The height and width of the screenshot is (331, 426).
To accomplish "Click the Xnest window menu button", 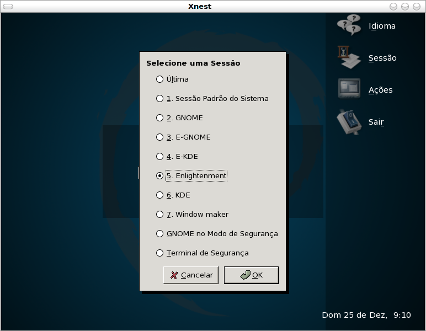I will coord(8,7).
